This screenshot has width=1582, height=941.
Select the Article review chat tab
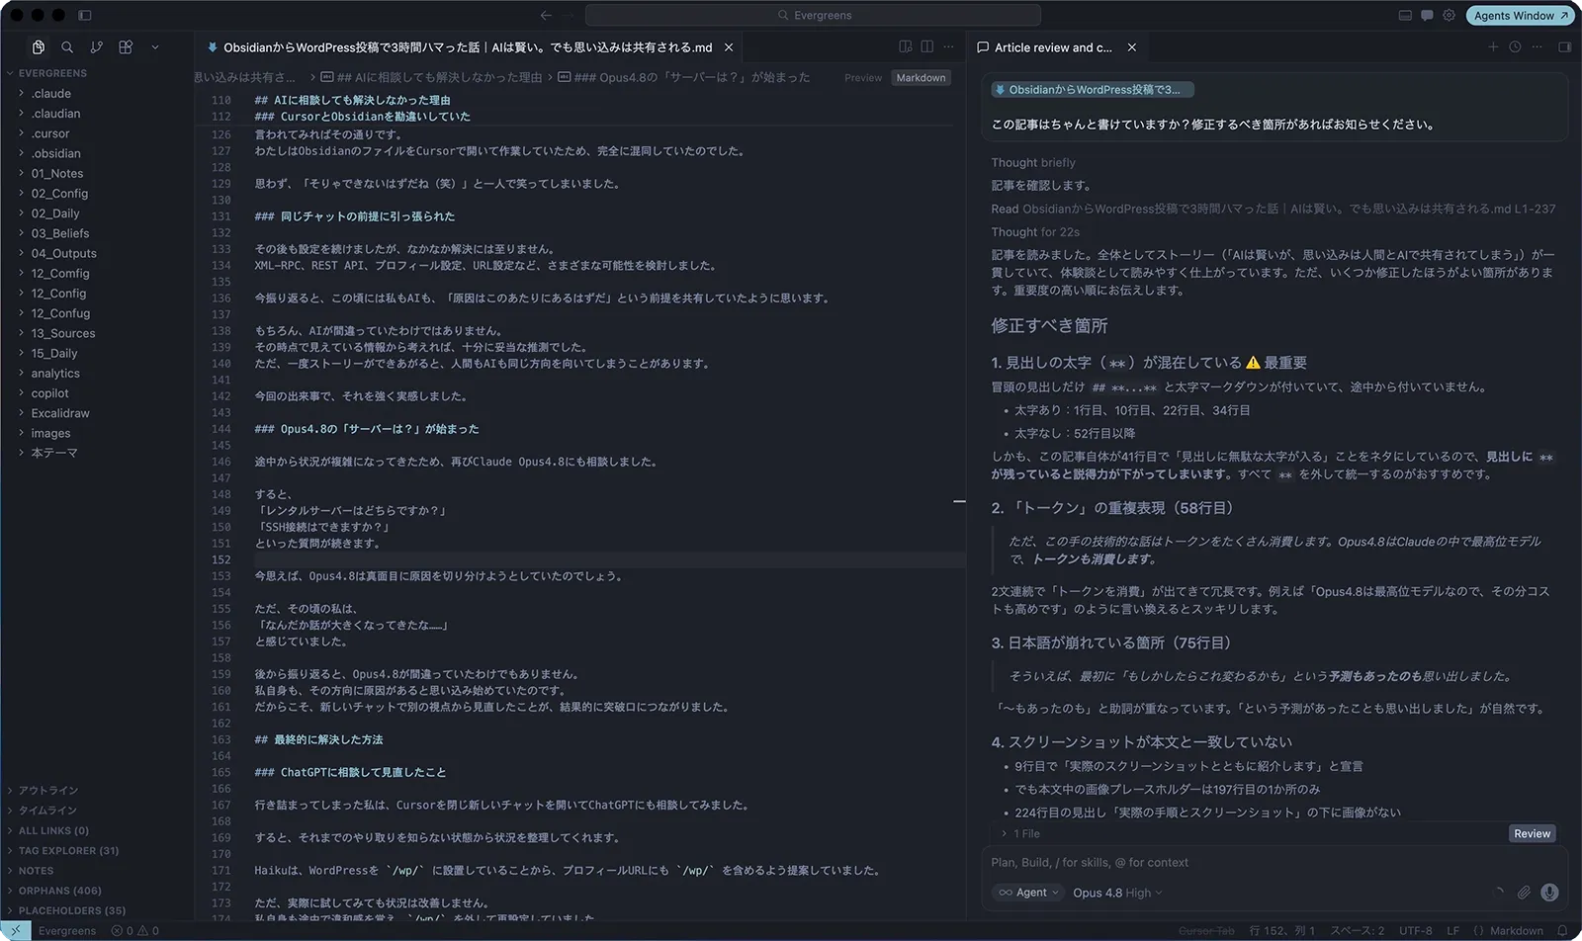[1053, 47]
